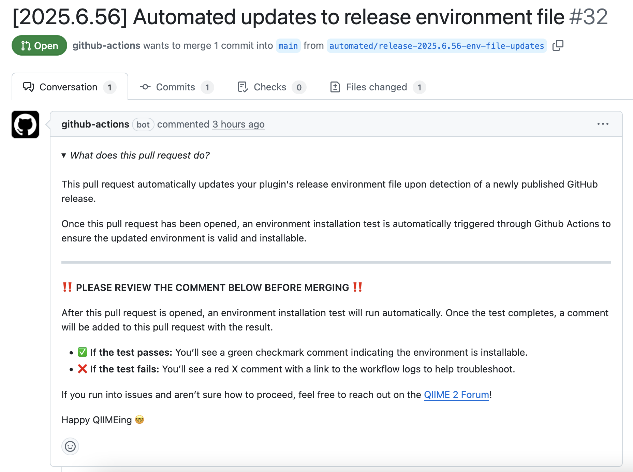Open the Commits tab

(x=177, y=87)
